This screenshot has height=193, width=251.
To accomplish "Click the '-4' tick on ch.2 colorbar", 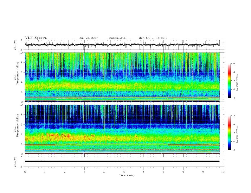I will click(x=234, y=124).
